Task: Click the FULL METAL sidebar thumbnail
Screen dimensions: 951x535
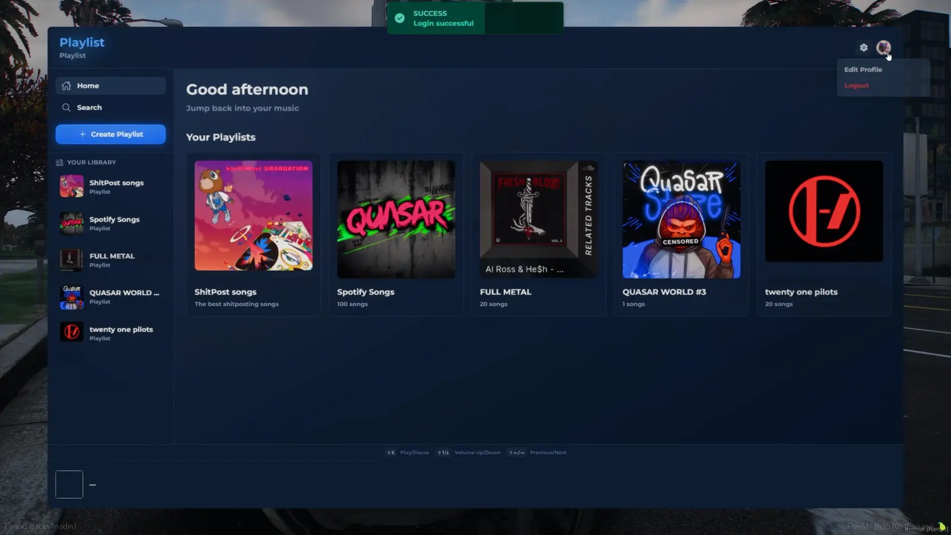Action: 72,260
